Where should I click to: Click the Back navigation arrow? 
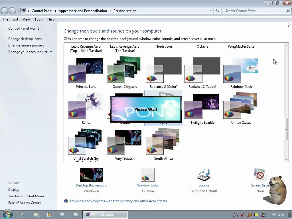tap(5, 11)
